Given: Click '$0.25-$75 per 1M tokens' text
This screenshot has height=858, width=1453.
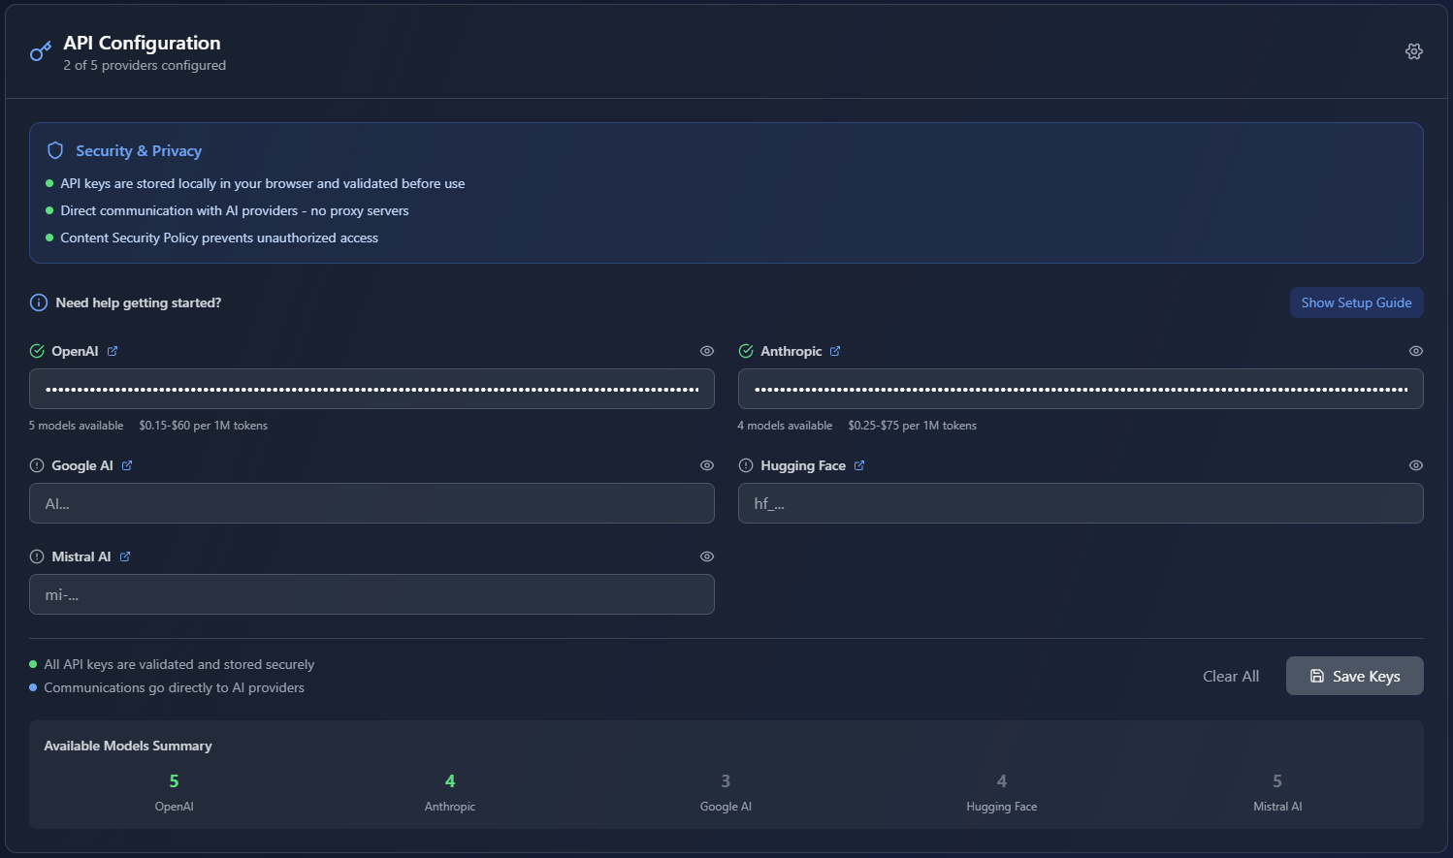Looking at the screenshot, I should pos(912,426).
